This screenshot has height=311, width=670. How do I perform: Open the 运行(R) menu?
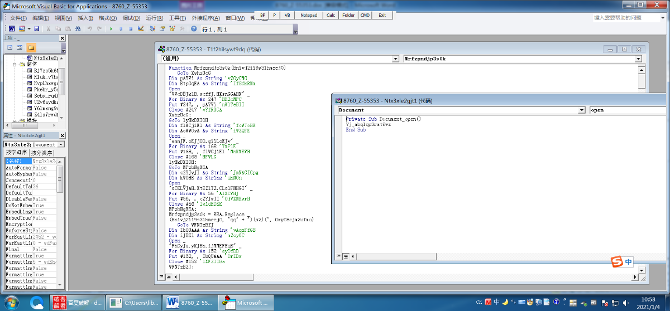coord(155,18)
